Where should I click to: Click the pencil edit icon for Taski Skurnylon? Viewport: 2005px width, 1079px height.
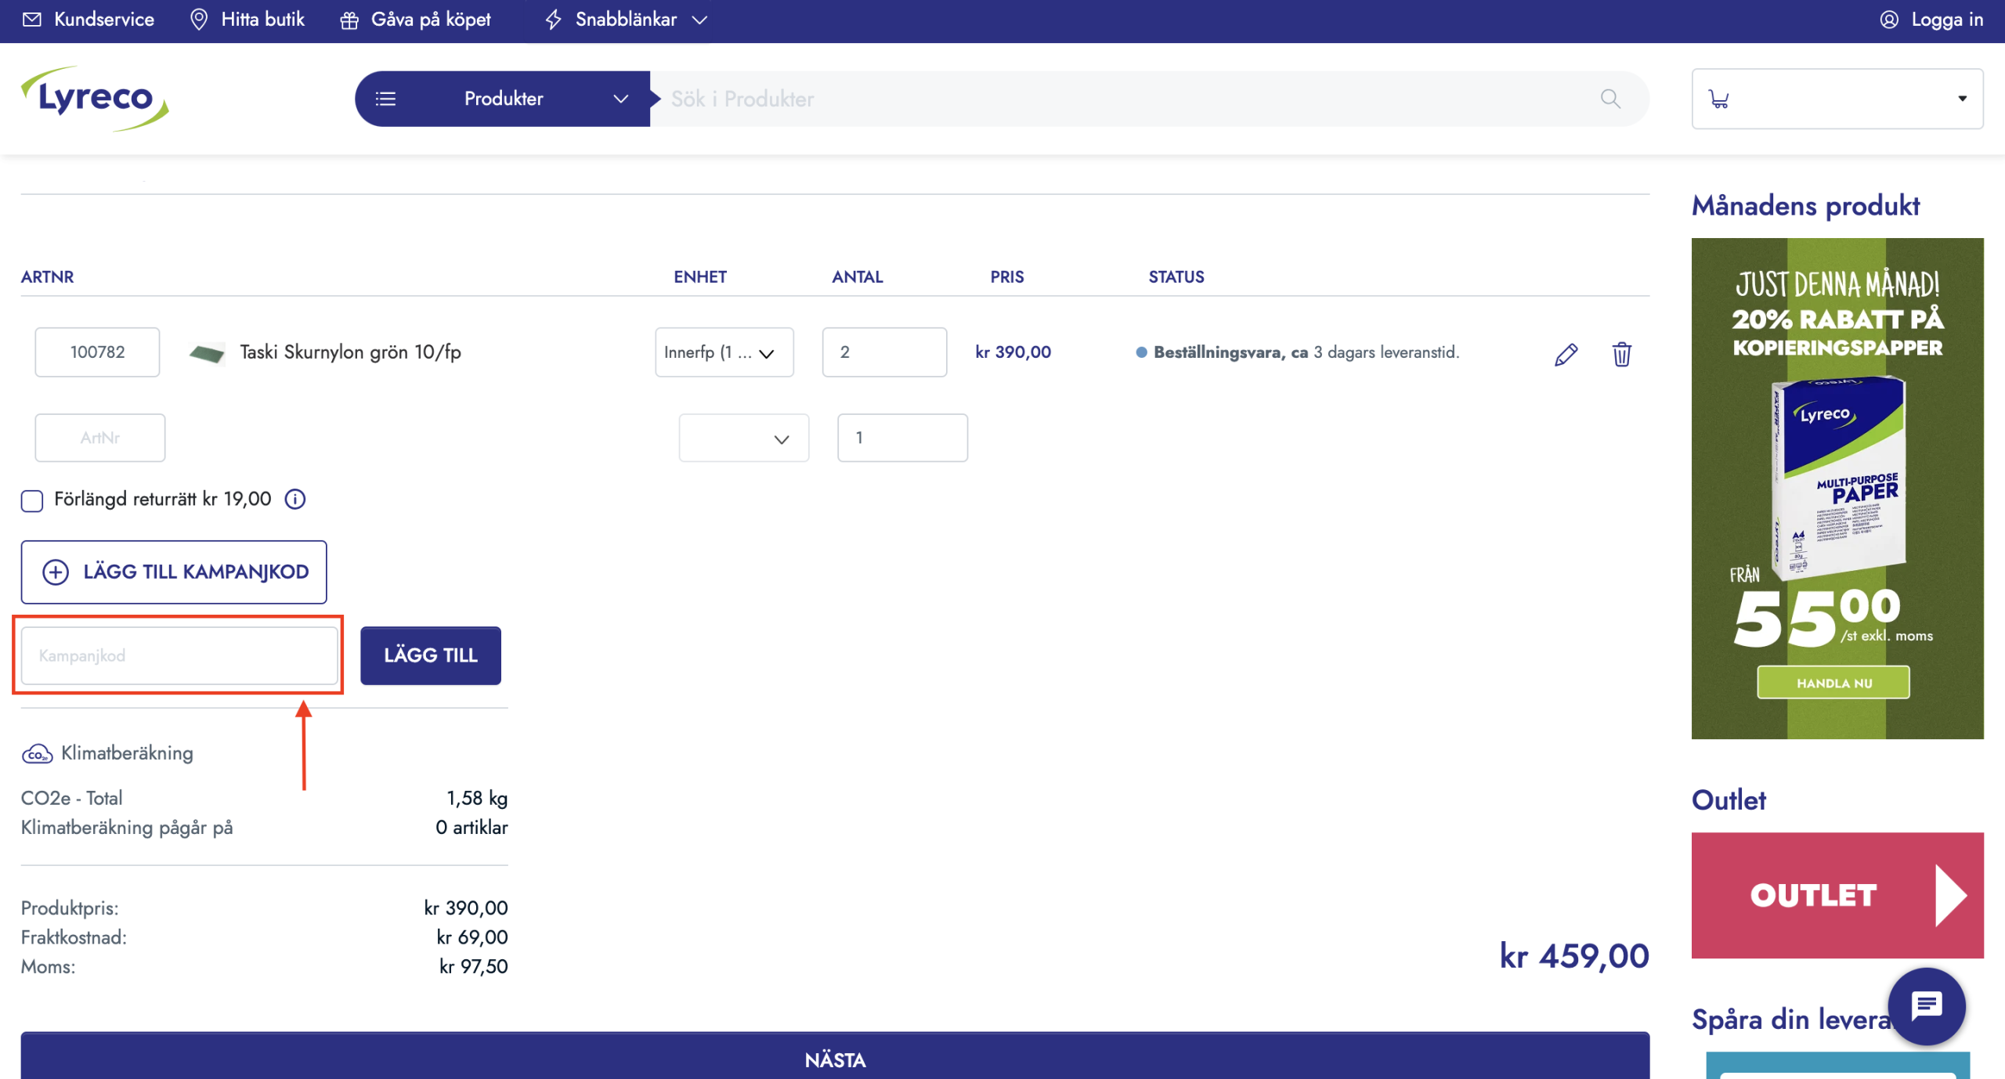click(1566, 354)
